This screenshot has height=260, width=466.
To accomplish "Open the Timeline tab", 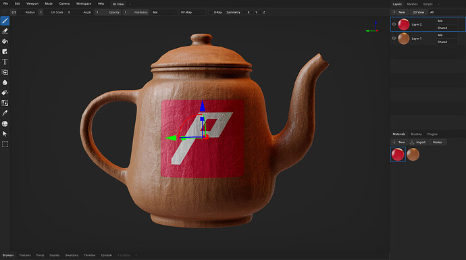I will click(x=89, y=255).
